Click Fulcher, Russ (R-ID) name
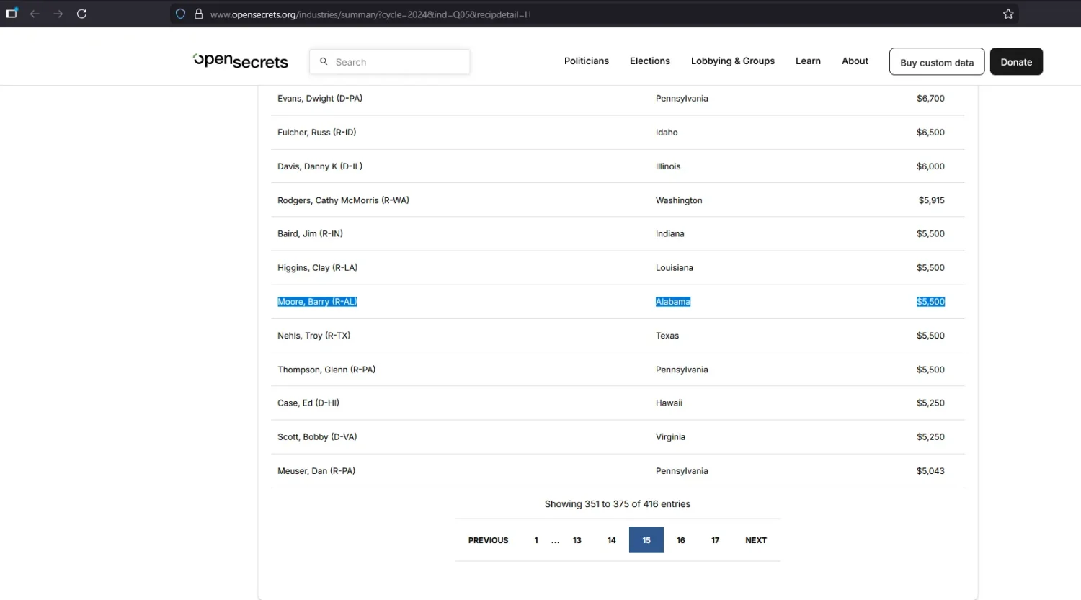The height and width of the screenshot is (600, 1081). pos(317,133)
